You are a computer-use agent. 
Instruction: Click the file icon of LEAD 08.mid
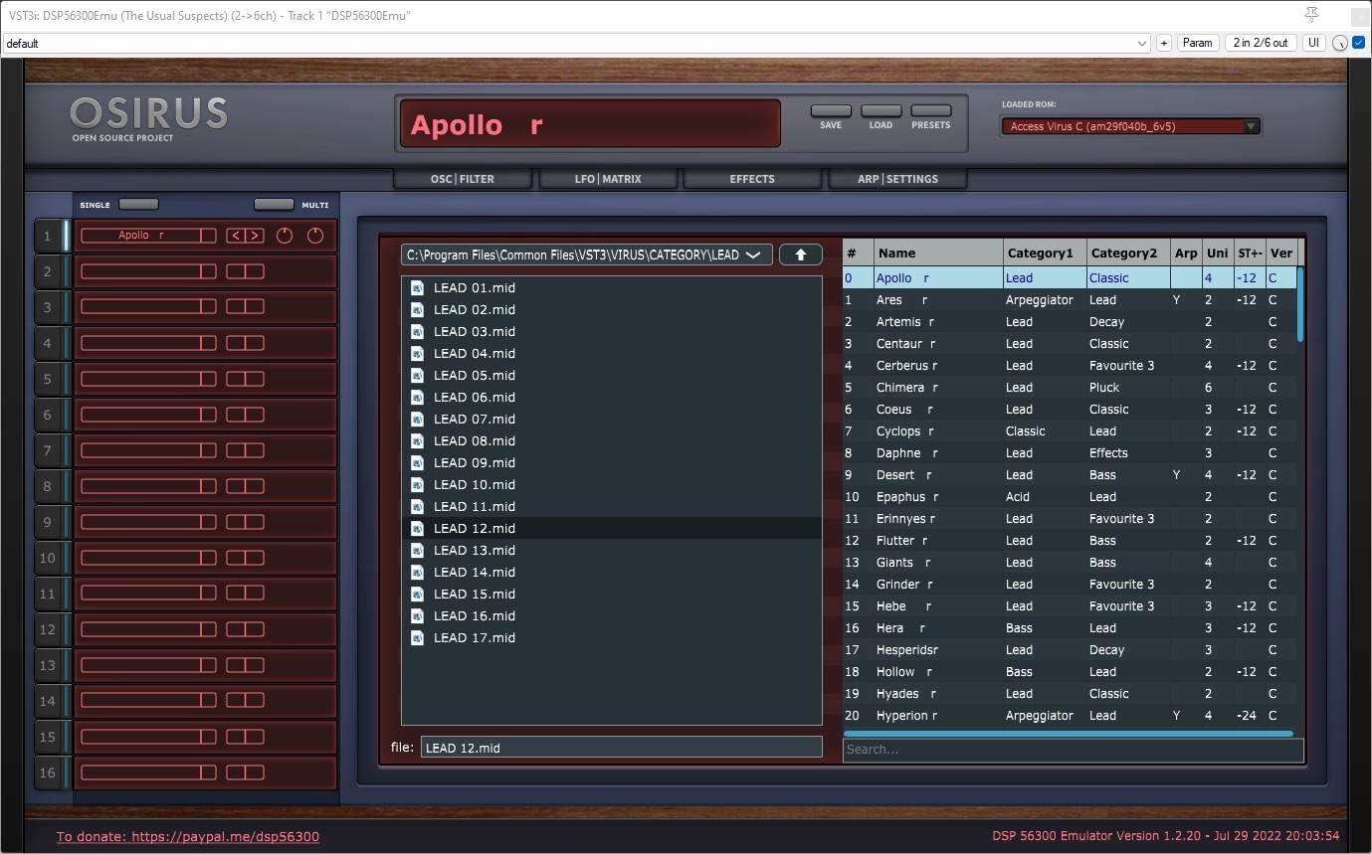click(418, 441)
